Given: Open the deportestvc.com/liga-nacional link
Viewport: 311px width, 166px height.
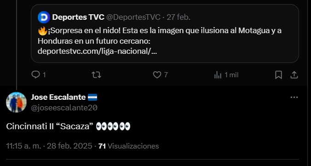Looking at the screenshot, I should 97,52.
